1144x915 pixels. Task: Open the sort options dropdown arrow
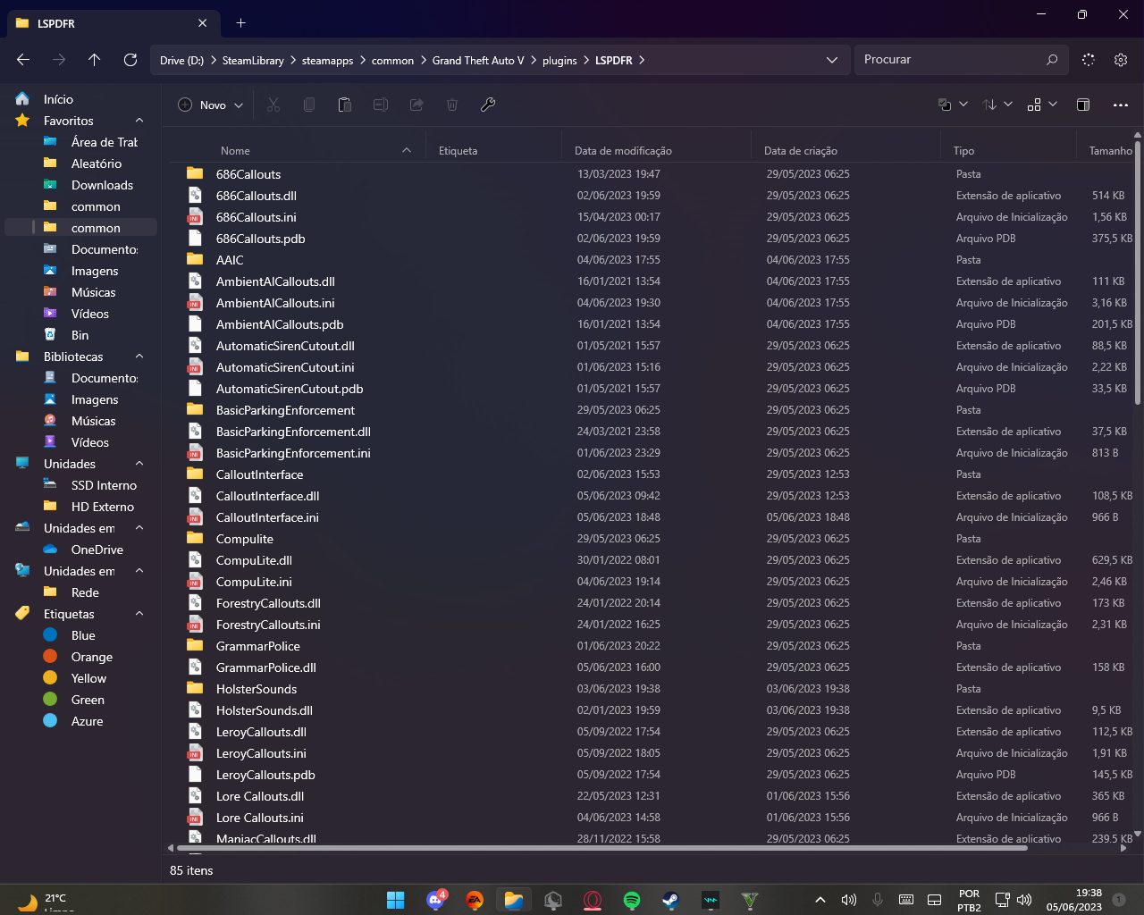[1008, 105]
